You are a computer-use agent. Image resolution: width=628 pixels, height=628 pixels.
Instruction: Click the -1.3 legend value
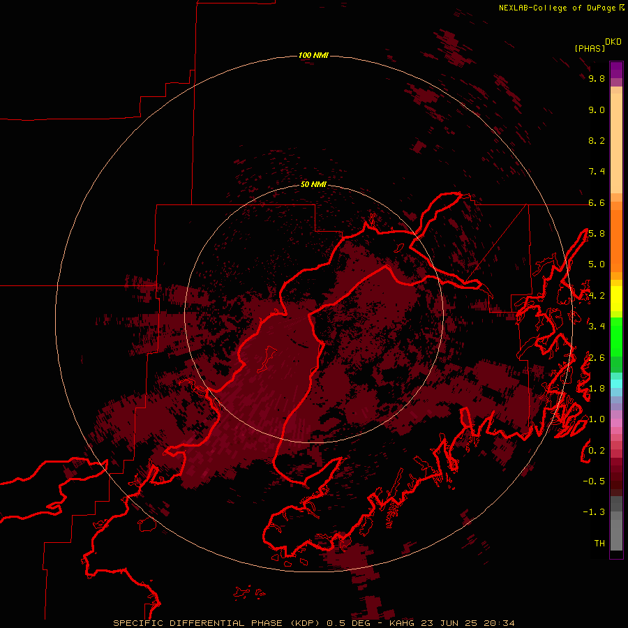pyautogui.click(x=594, y=512)
